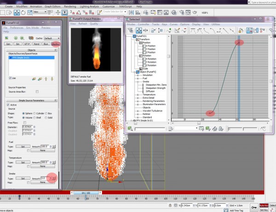Open Controller menu in Track View
This screenshot has height=212, width=276.
(x=144, y=24)
